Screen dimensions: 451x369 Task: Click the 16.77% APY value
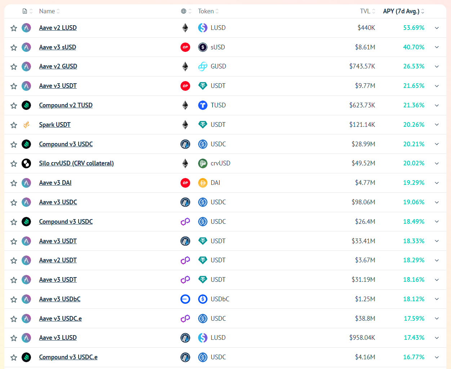(x=414, y=357)
